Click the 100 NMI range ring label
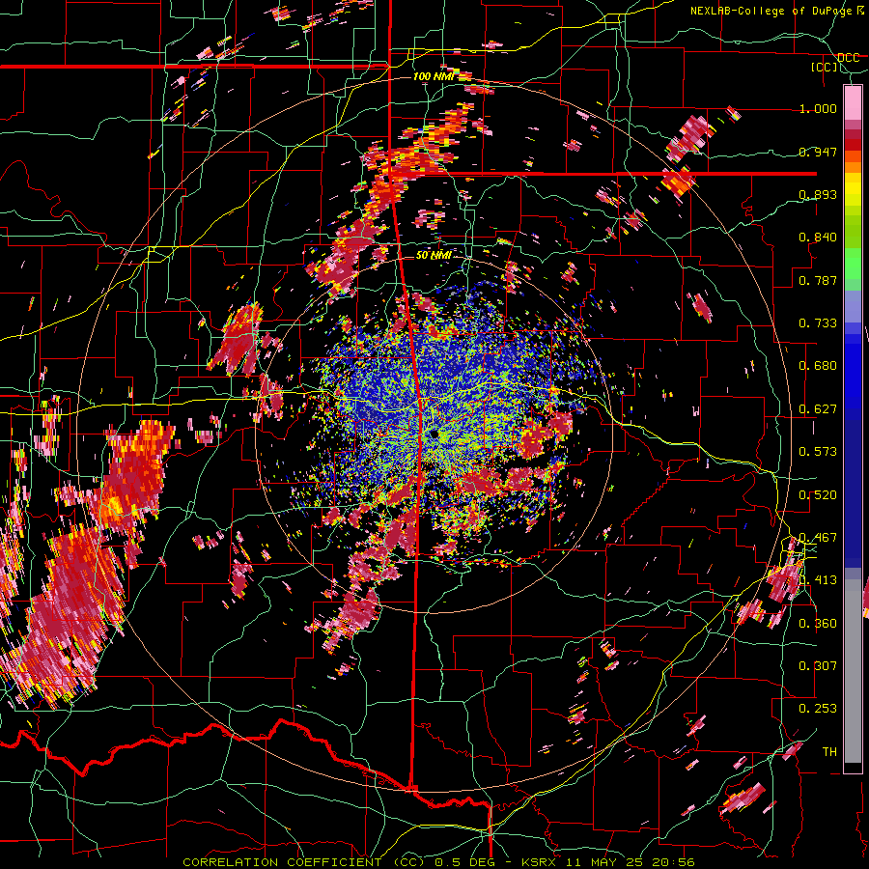This screenshot has width=869, height=869. point(434,76)
